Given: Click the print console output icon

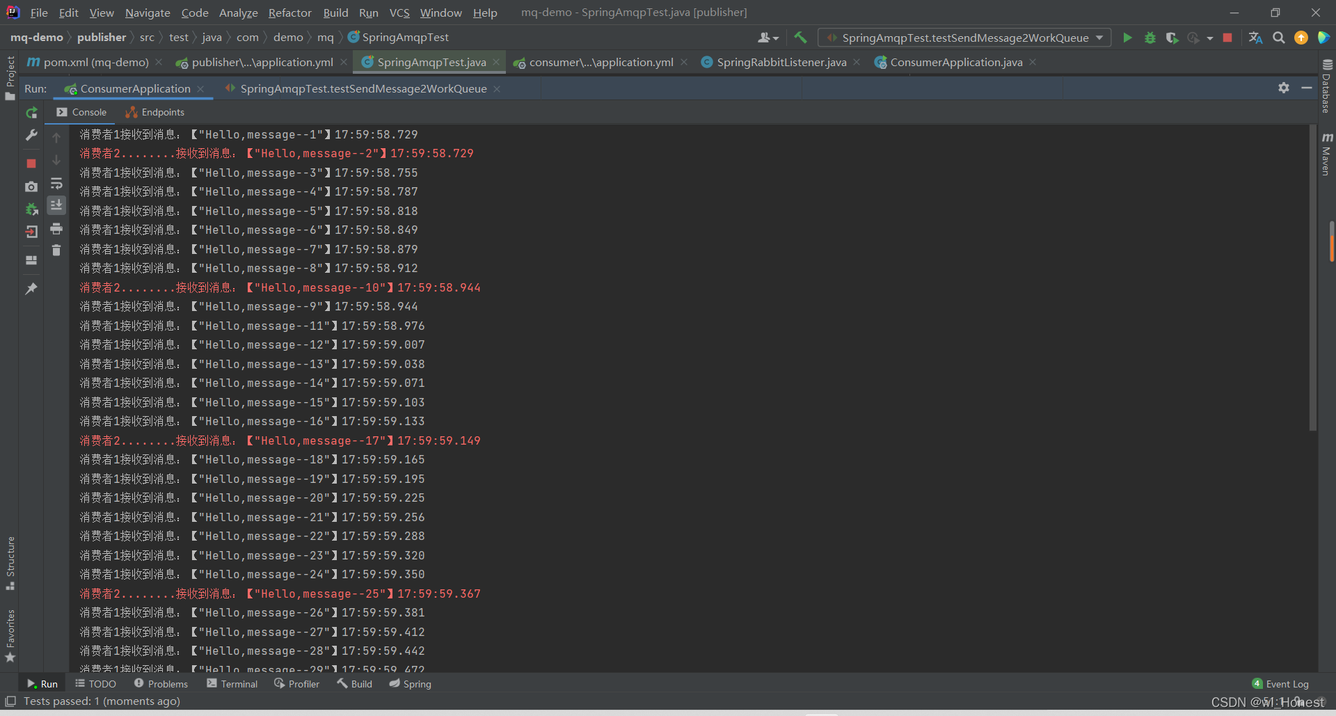Looking at the screenshot, I should coord(56,229).
